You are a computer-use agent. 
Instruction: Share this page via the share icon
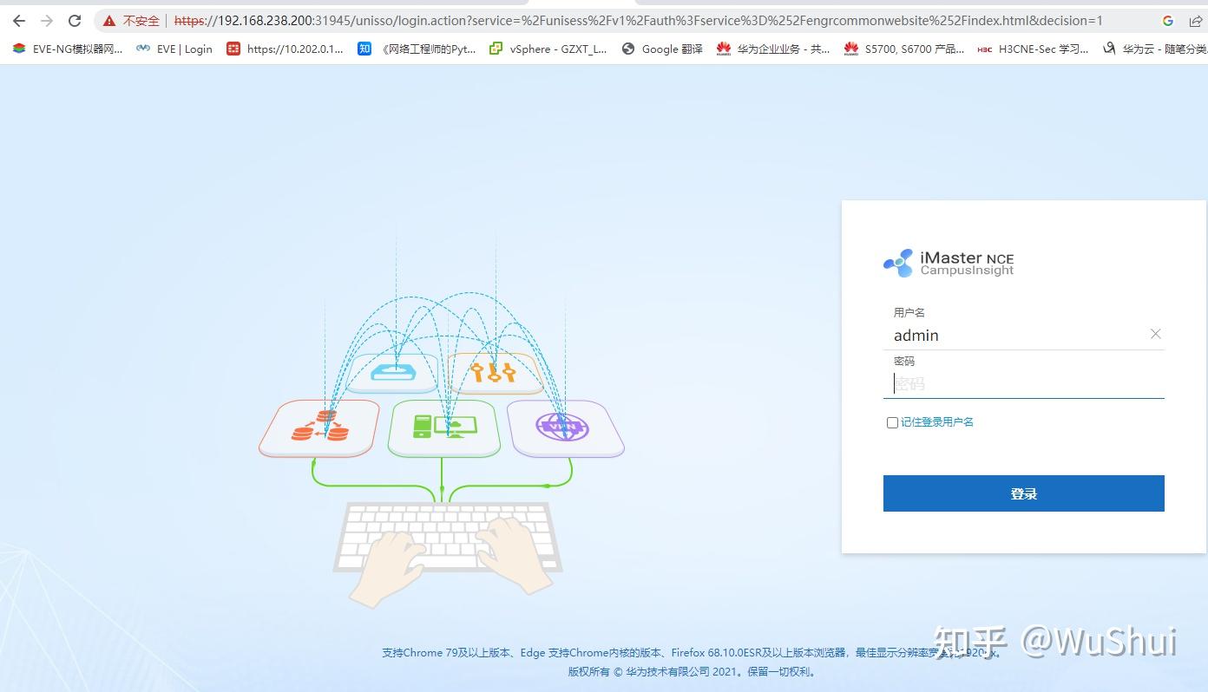1195,20
